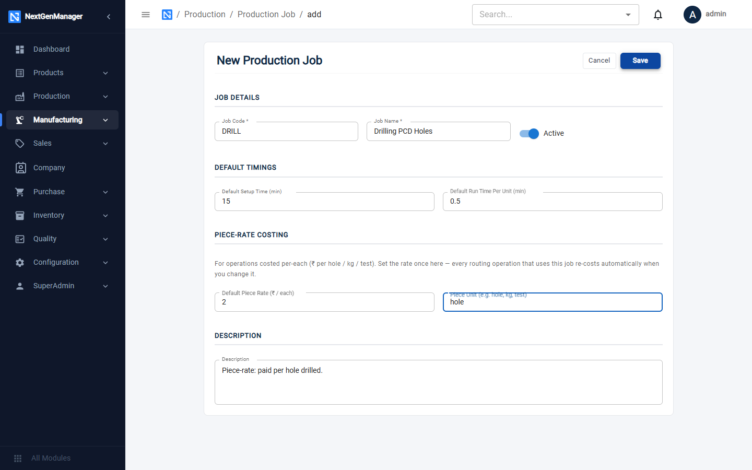Image resolution: width=752 pixels, height=470 pixels.
Task: Edit the Default Setup Time field
Action: (x=324, y=202)
